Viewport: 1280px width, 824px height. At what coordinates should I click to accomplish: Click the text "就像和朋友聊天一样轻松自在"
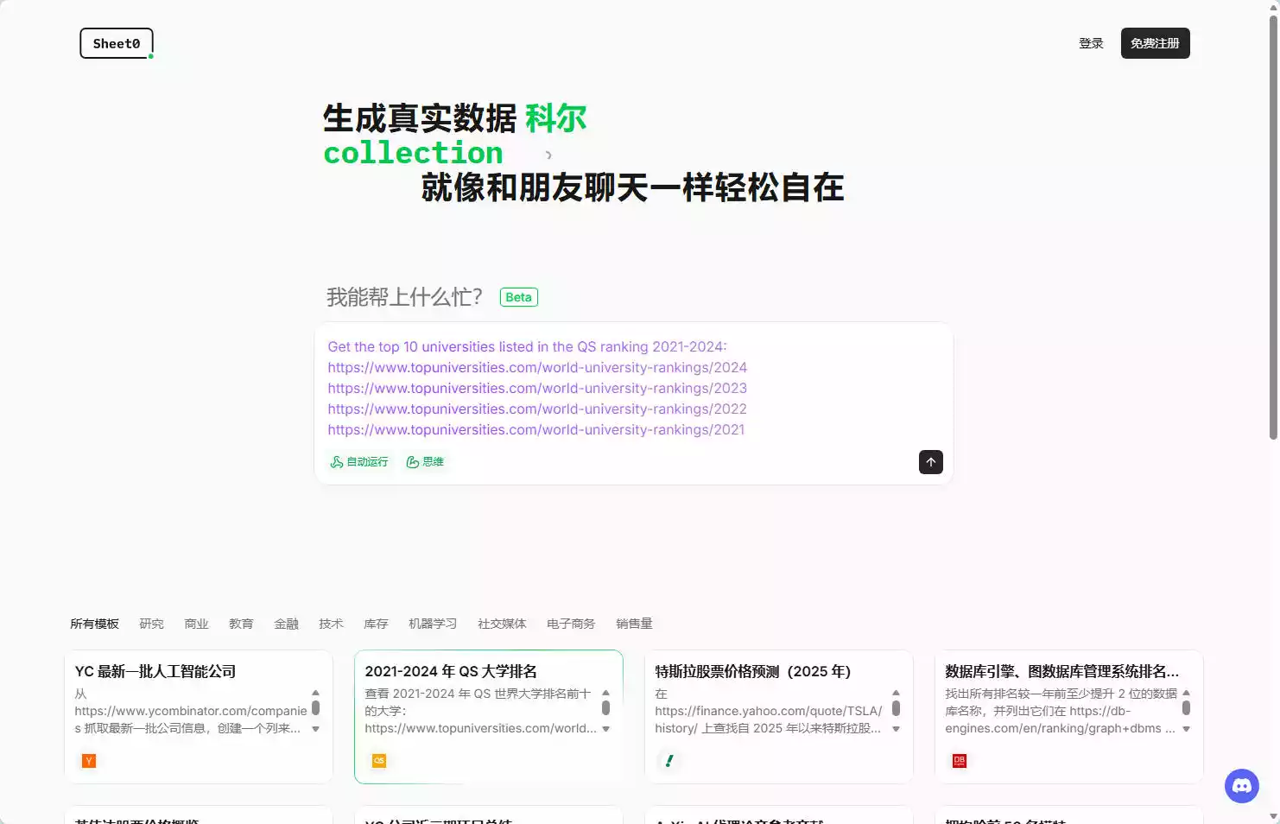(632, 187)
